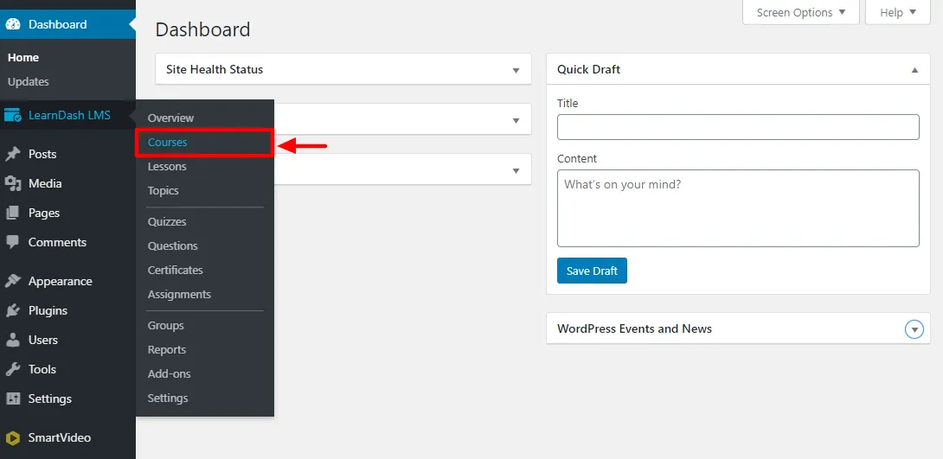Expand the Site Health Status panel arrow

click(x=516, y=70)
